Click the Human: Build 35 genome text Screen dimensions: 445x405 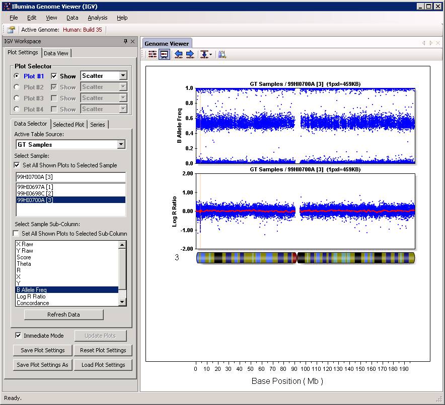[82, 30]
